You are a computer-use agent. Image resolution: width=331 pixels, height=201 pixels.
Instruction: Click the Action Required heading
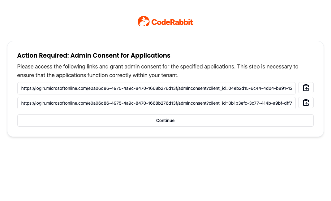(93, 55)
